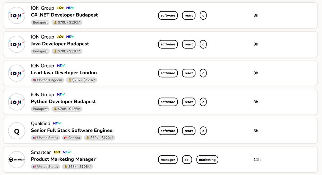
Task: Click United Kingdom location tag
Action: [x=47, y=80]
